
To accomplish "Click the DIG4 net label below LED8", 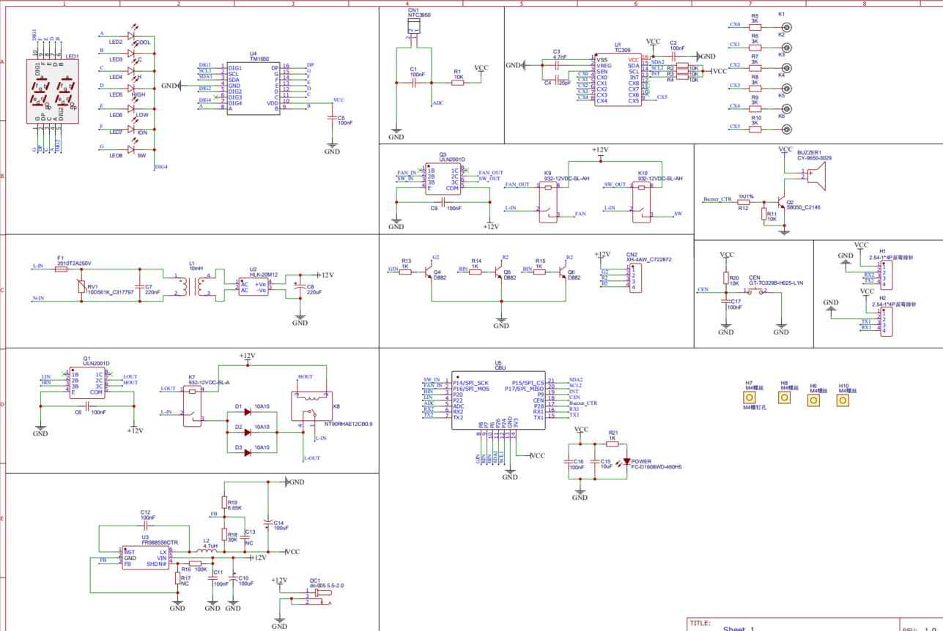I will (162, 167).
